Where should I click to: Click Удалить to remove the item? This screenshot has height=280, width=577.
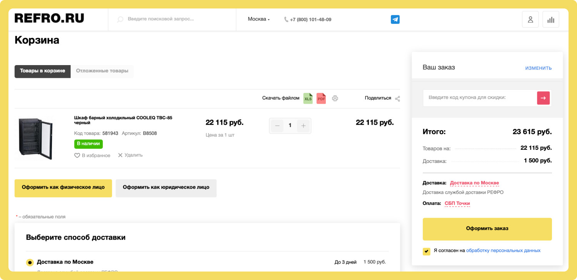pos(133,155)
